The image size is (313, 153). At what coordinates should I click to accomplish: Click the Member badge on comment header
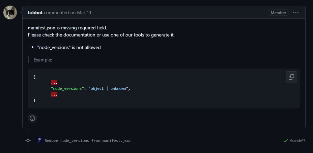(x=278, y=12)
